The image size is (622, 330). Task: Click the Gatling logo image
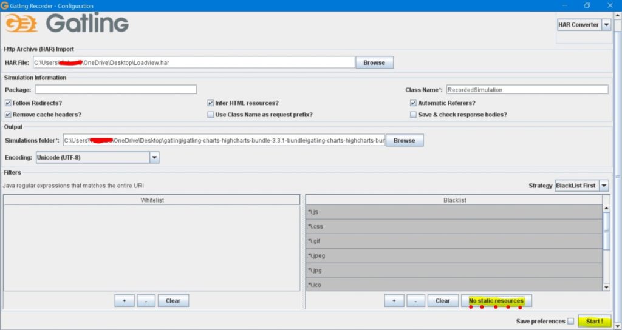pyautogui.click(x=67, y=24)
